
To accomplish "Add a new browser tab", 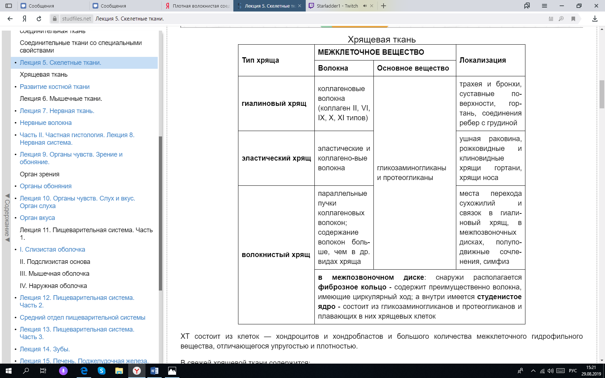I will [x=384, y=6].
